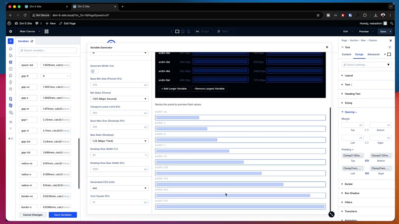Viewport: 399px width, 224px height.
Task: Open the variables database icon in sidebar
Action: [x=11, y=62]
